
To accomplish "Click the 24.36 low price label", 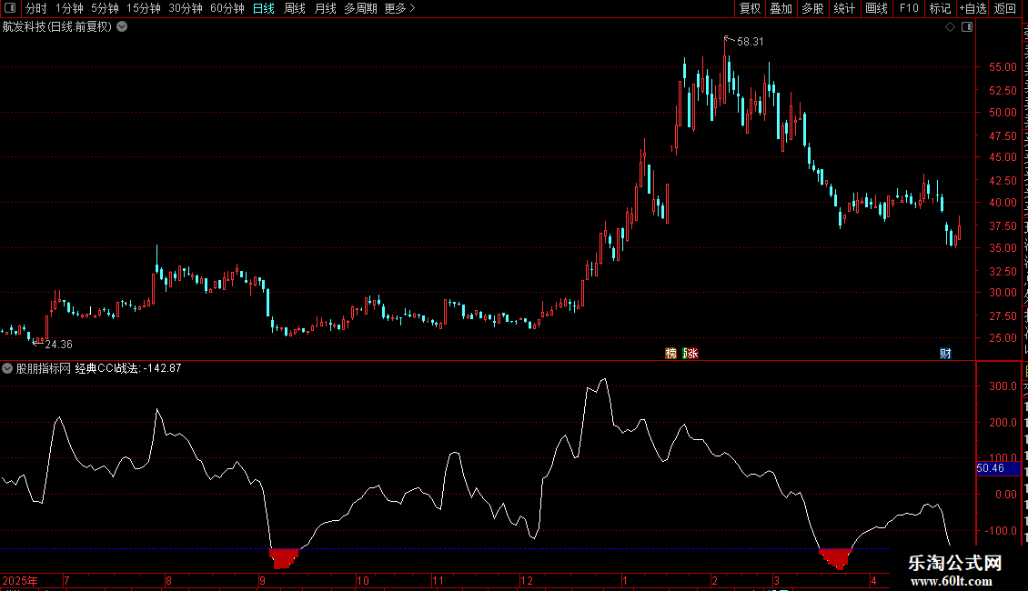I will (58, 344).
